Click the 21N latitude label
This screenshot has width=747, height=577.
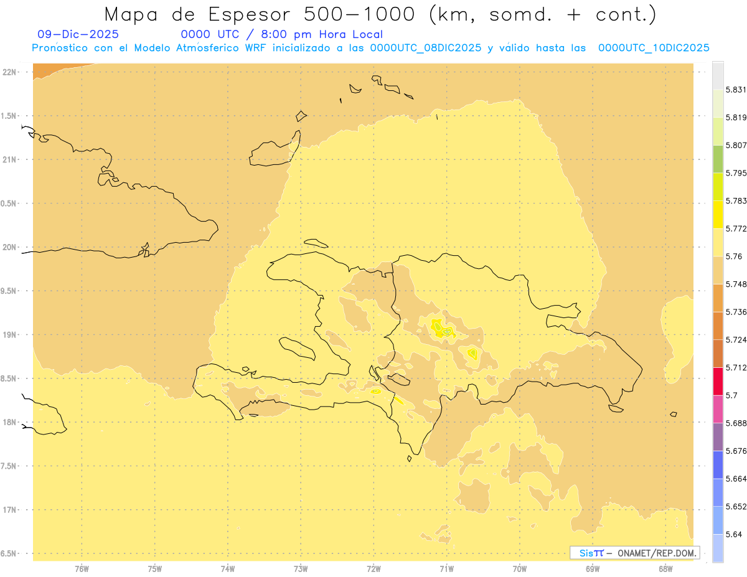point(11,159)
